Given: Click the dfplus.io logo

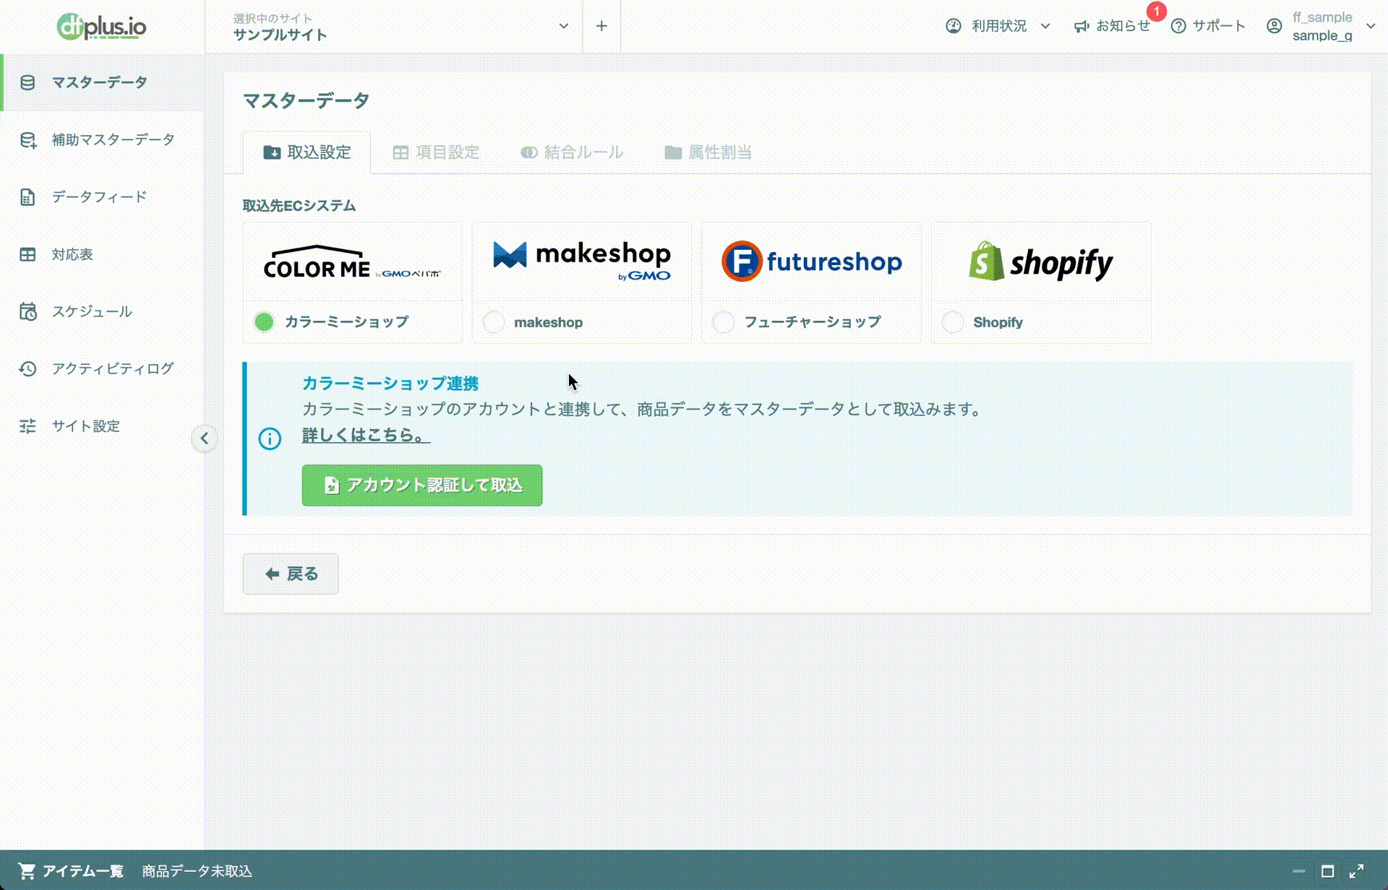Looking at the screenshot, I should pos(102,27).
